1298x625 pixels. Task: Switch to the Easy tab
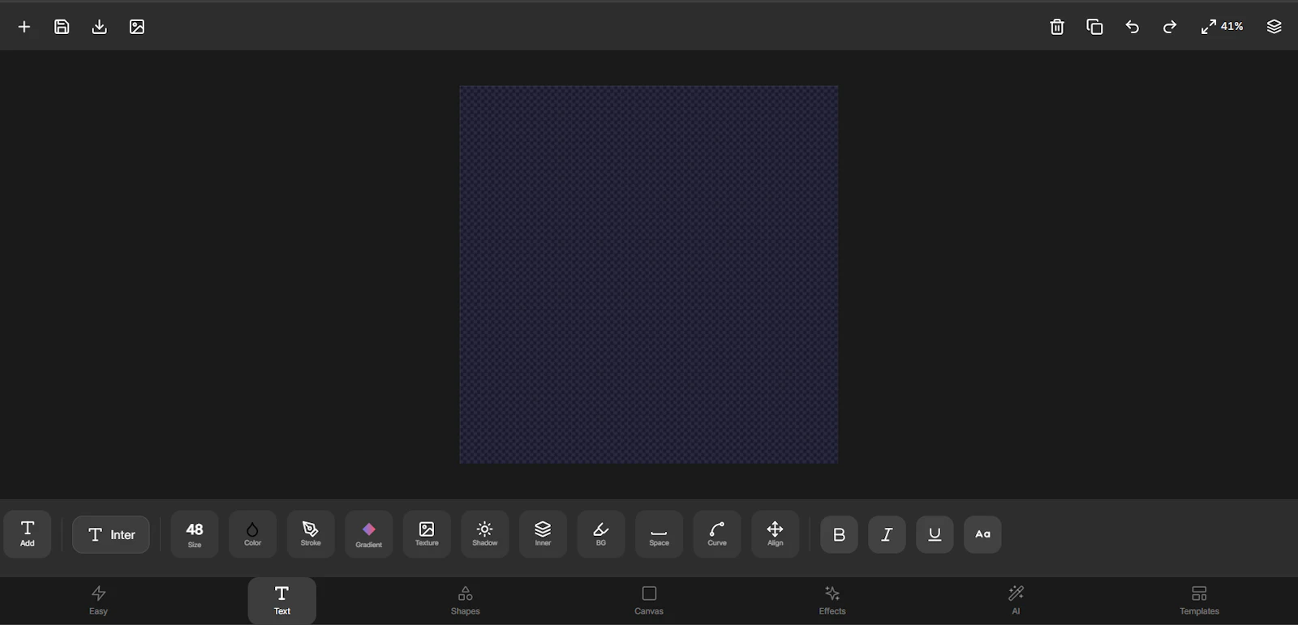(98, 601)
